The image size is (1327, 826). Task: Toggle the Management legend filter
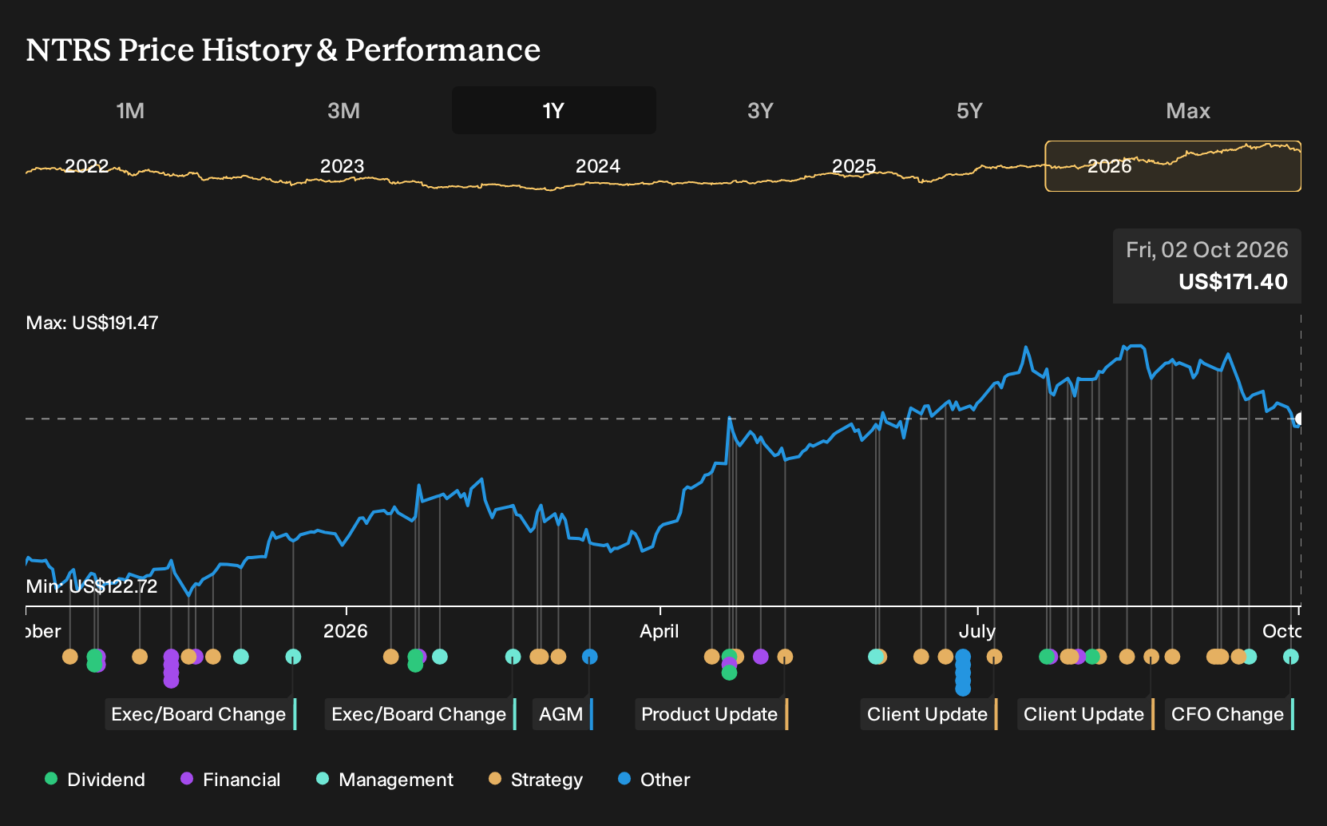385,780
